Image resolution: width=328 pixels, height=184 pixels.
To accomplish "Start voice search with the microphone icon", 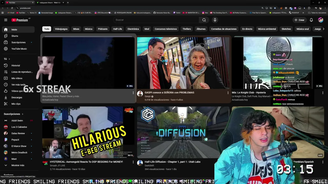I will click(215, 20).
